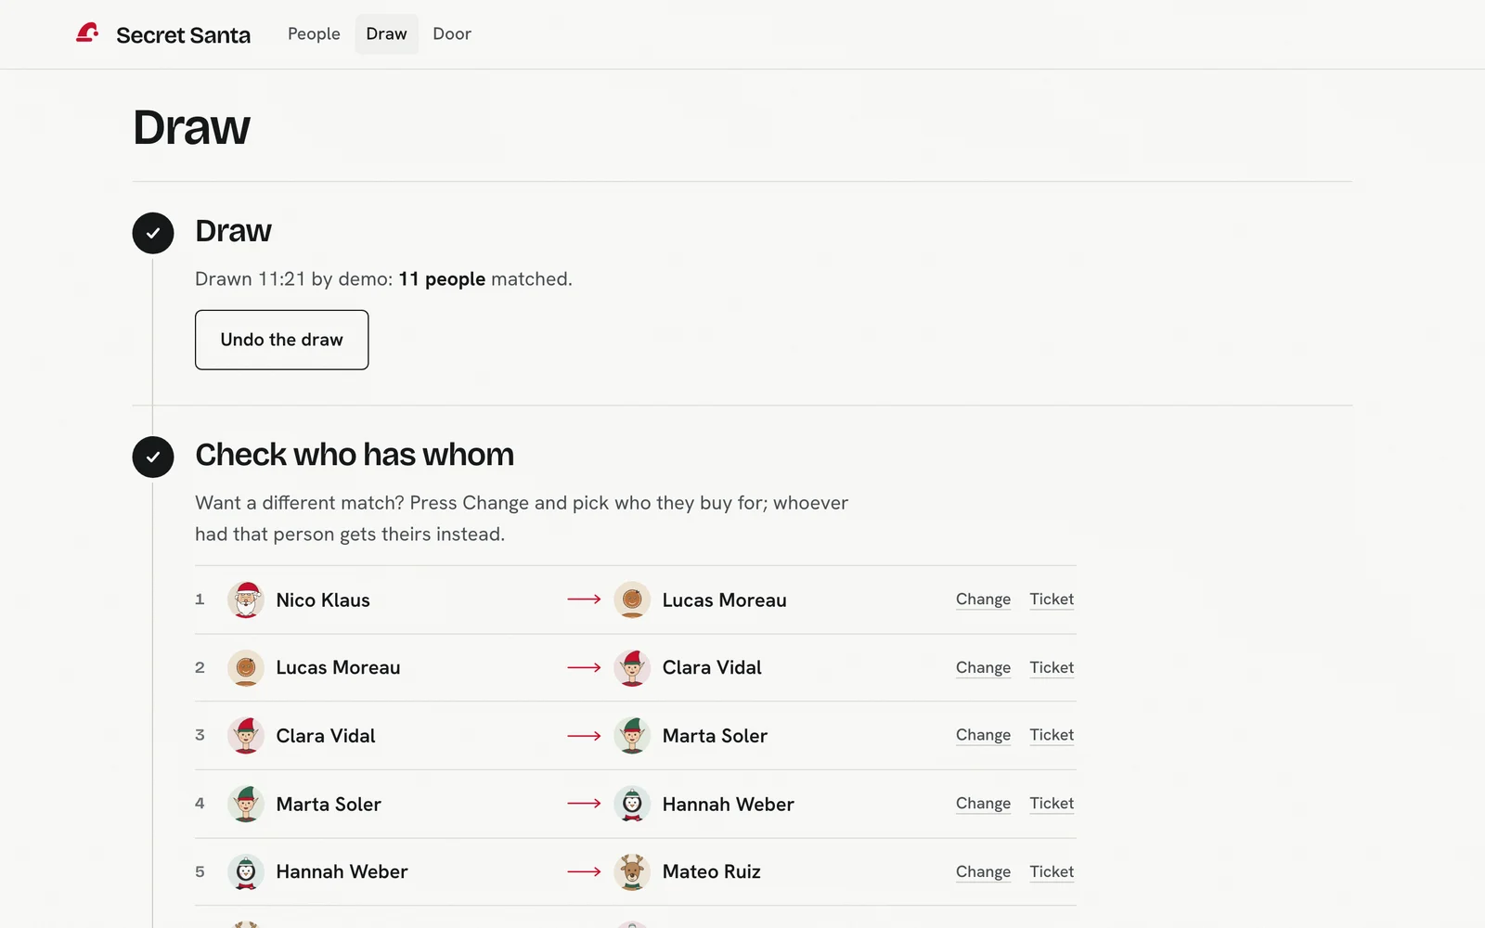The image size is (1485, 928).
Task: Click Lucas Moreau's avatar as giver in row 2
Action: pos(246,667)
